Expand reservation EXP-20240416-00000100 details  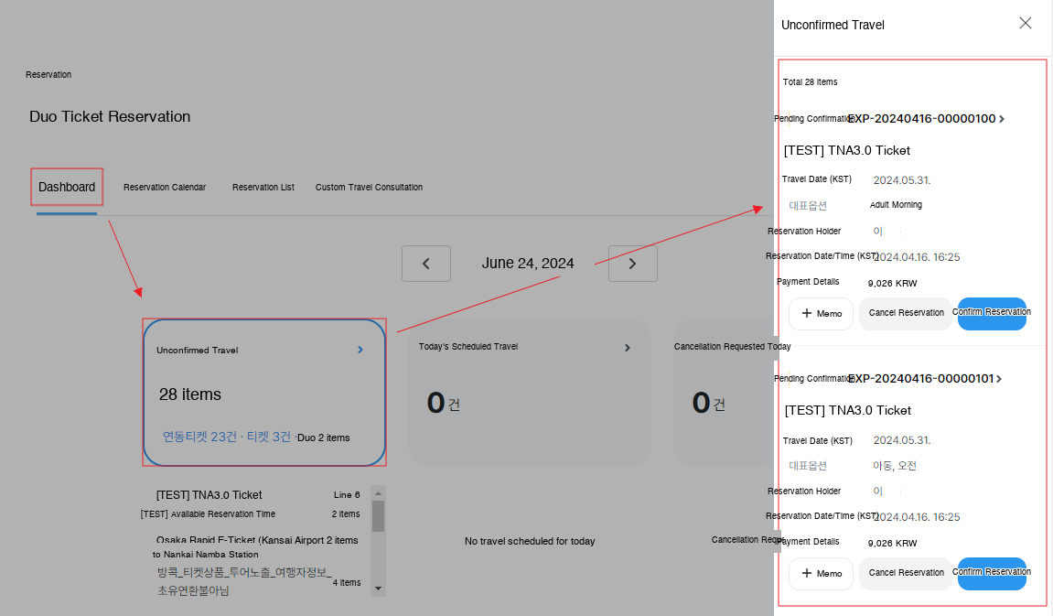[x=1001, y=119]
